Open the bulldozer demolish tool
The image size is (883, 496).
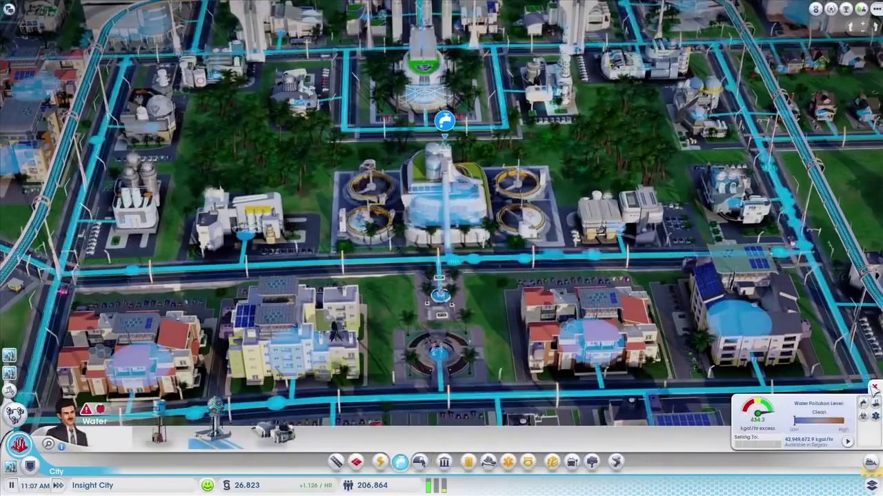click(x=871, y=462)
